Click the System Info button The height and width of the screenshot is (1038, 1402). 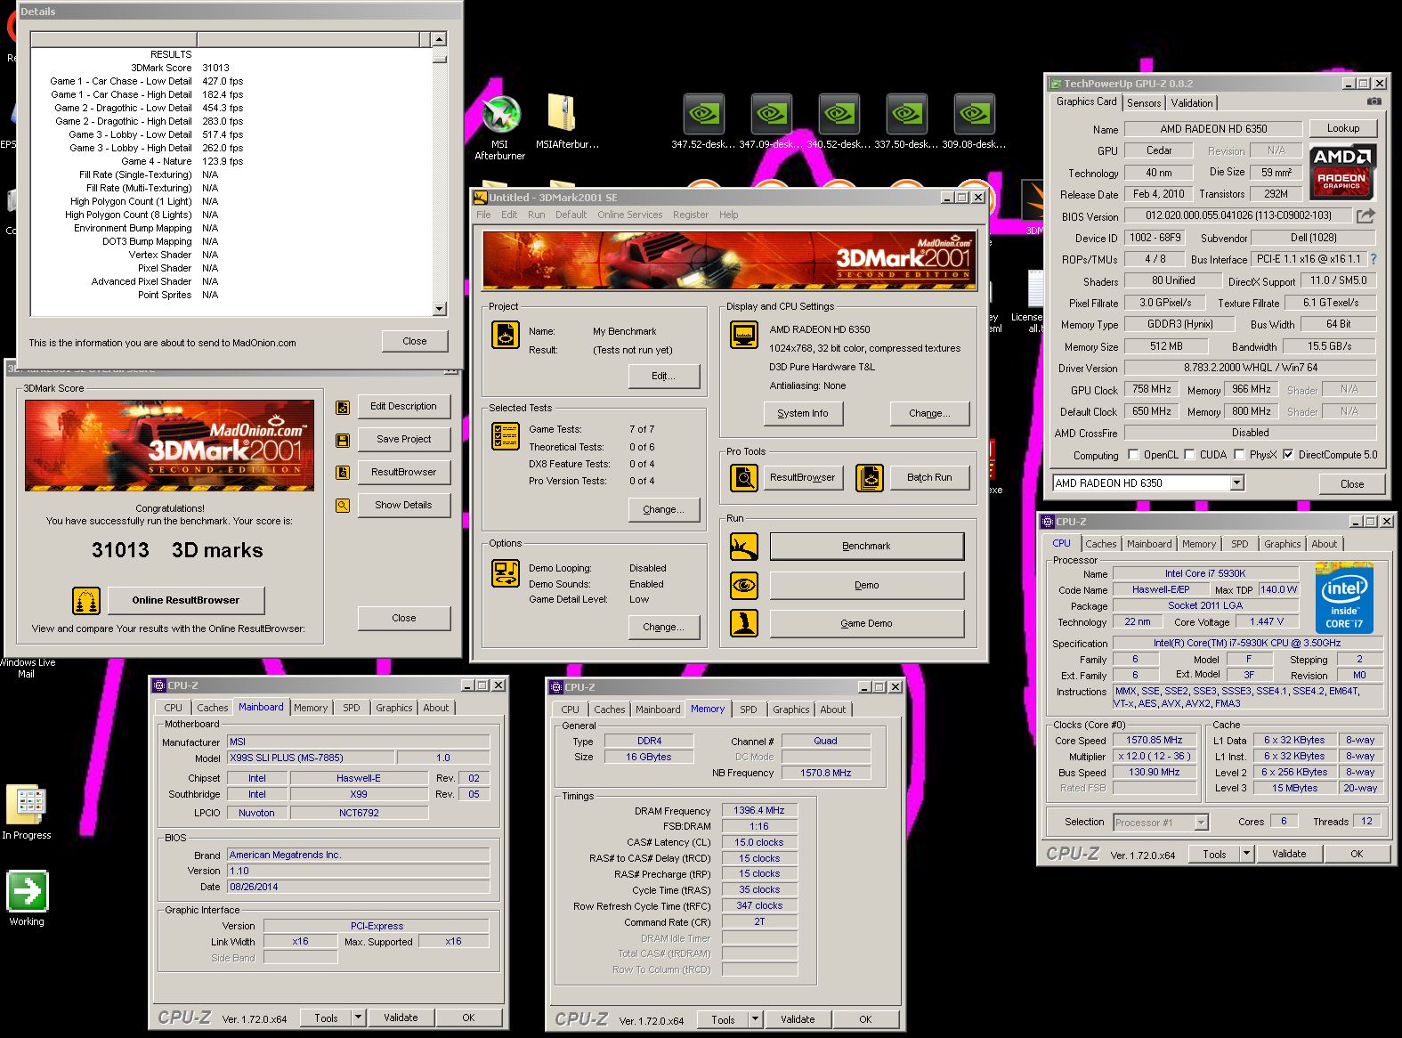pos(803,413)
